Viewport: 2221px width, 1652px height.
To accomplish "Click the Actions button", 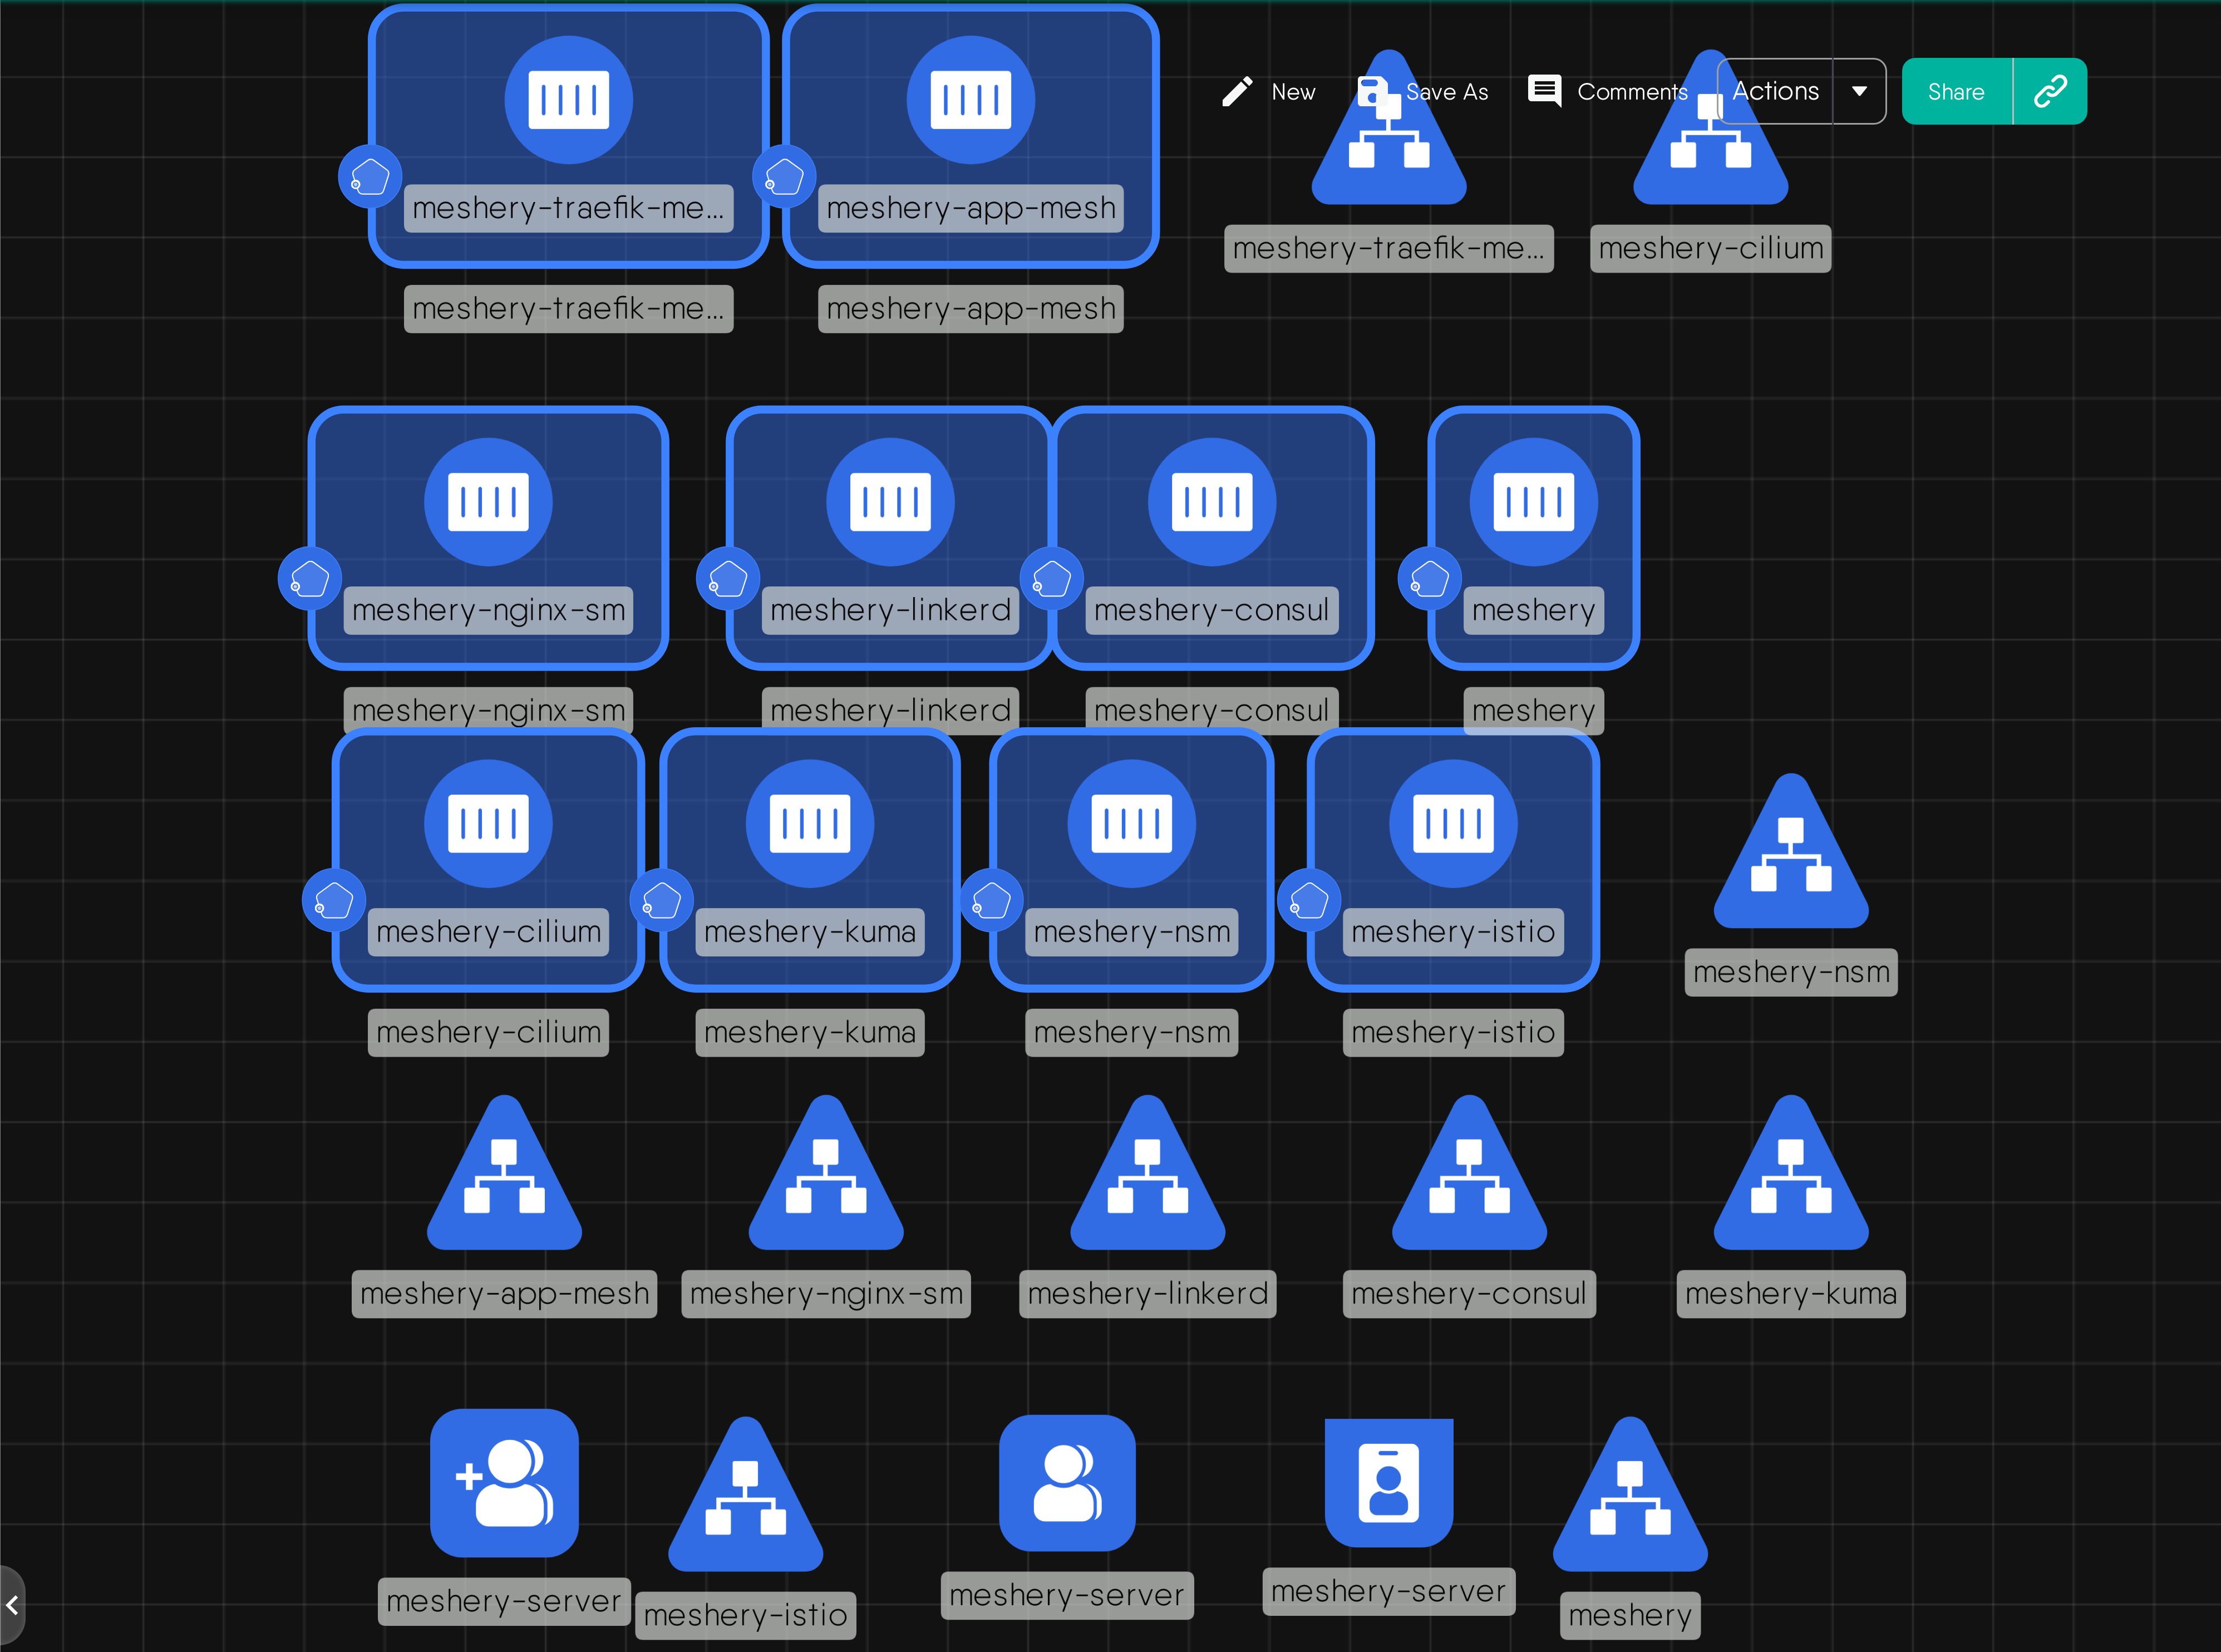I will (x=1775, y=91).
